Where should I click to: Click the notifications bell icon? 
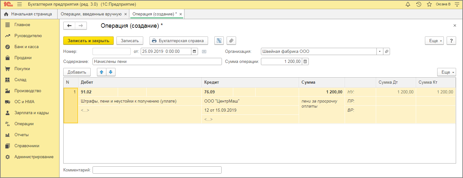pyautogui.click(x=408, y=4)
